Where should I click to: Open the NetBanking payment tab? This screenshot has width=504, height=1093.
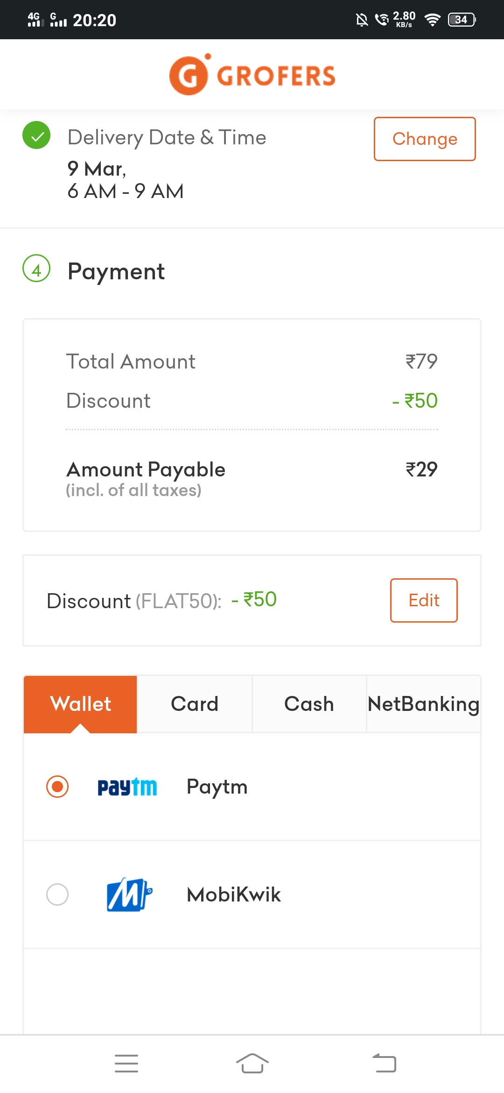423,704
